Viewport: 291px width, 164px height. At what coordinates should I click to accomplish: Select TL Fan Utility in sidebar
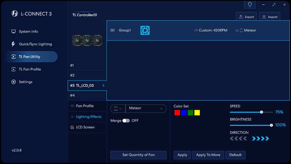32,57
